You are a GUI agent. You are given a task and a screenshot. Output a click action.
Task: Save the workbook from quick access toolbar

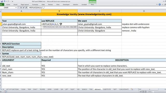2,1
